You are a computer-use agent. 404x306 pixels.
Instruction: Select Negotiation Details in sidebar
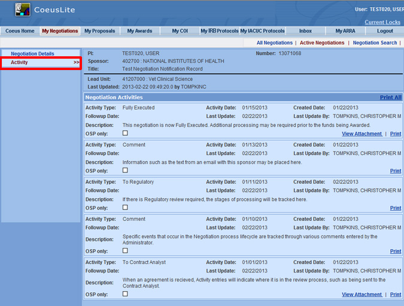coord(32,54)
